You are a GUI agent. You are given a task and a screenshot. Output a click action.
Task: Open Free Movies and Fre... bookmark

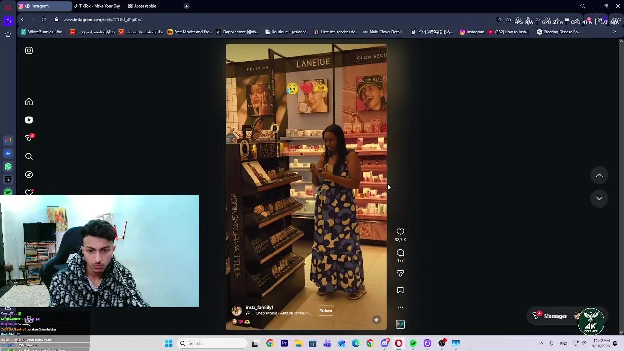(x=190, y=32)
